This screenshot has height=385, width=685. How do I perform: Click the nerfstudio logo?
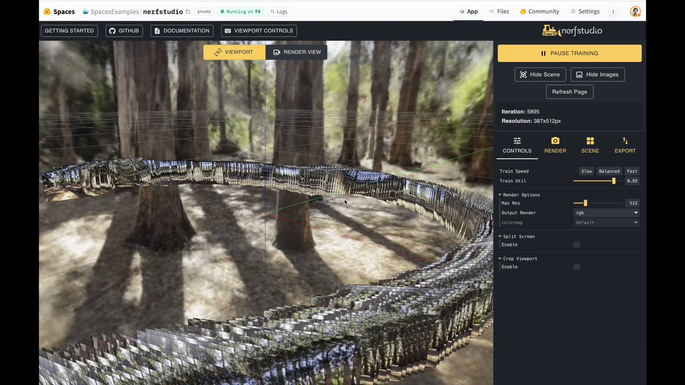(x=572, y=31)
